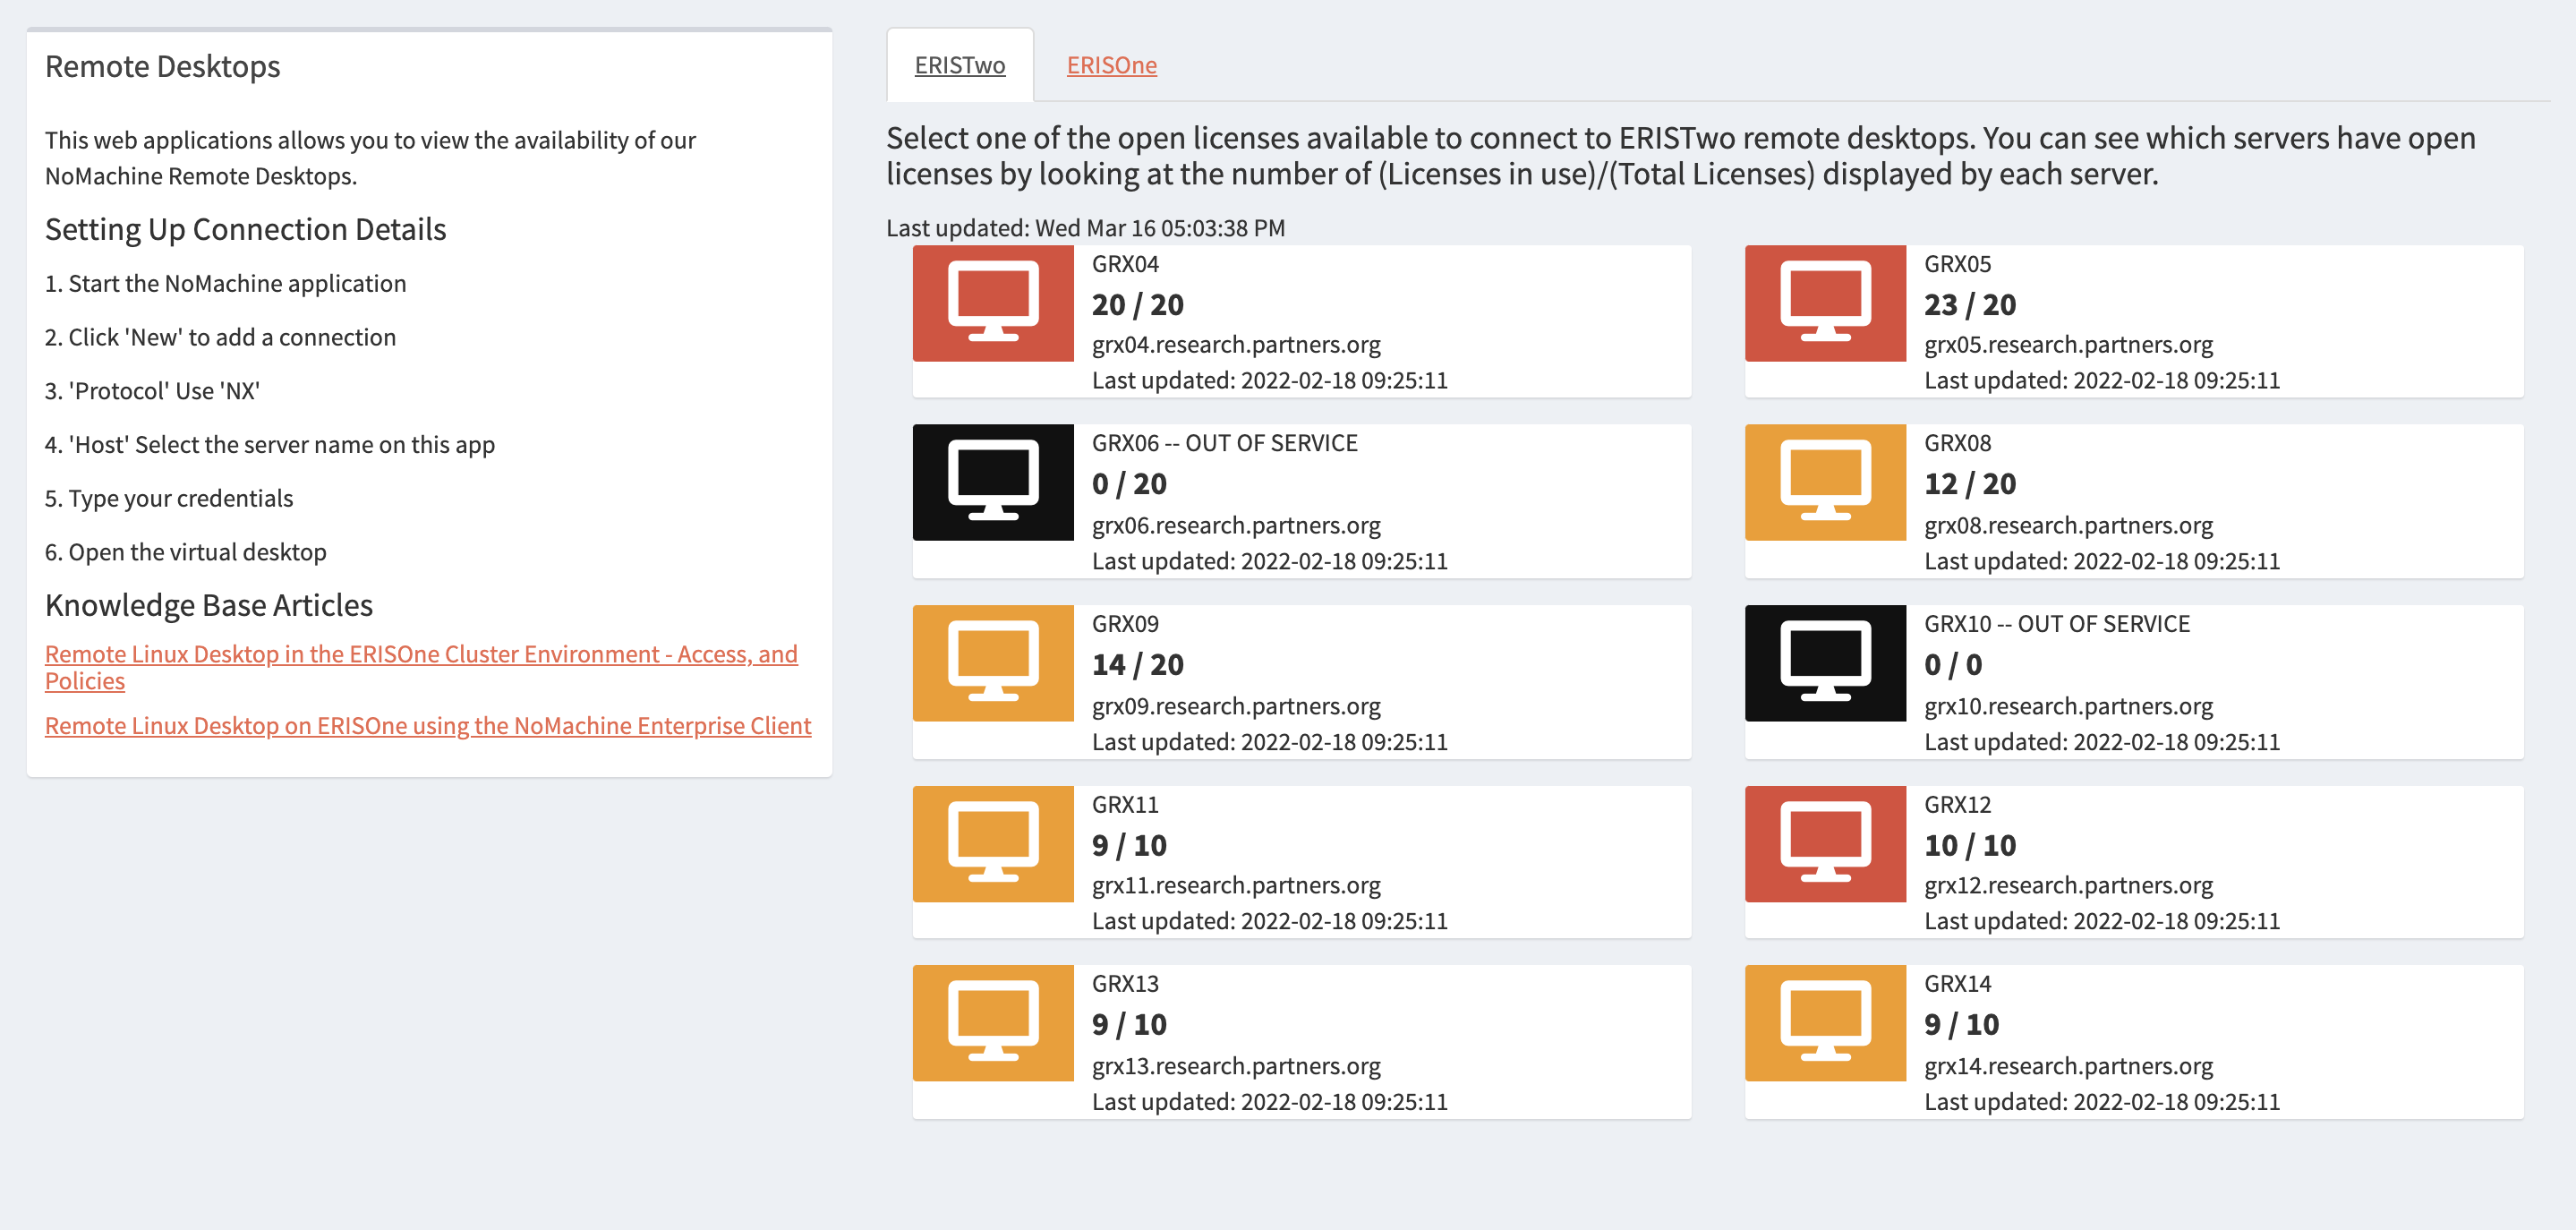Click the 20 / 20 license count
2576x1230 pixels.
click(1138, 304)
